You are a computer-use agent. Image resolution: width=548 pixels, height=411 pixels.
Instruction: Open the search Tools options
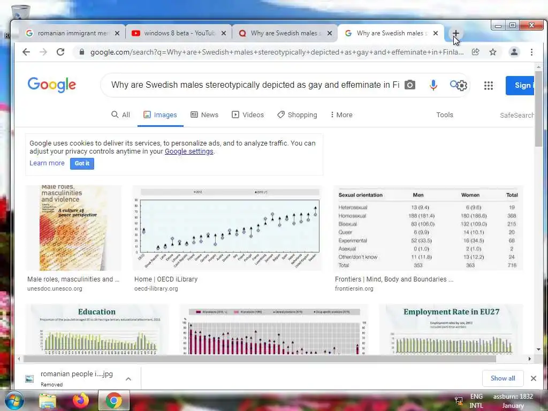pyautogui.click(x=445, y=115)
